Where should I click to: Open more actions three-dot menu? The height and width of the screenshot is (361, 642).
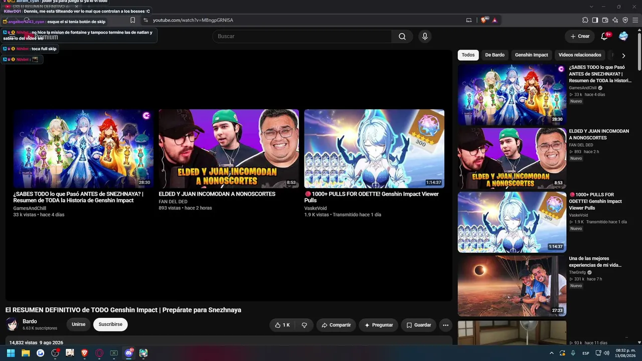click(445, 325)
